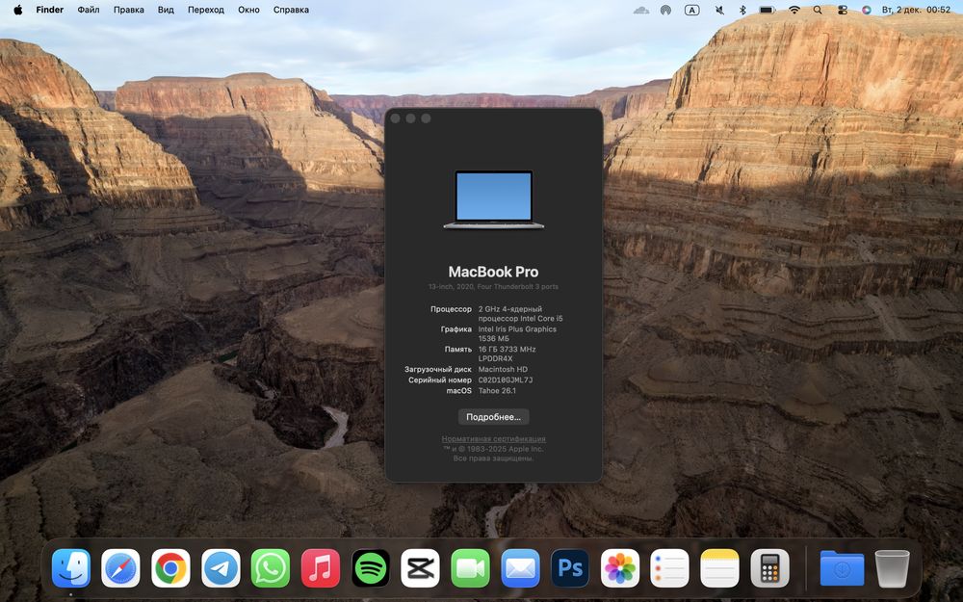
Task: Click the muted sound icon in menu bar
Action: 719,10
